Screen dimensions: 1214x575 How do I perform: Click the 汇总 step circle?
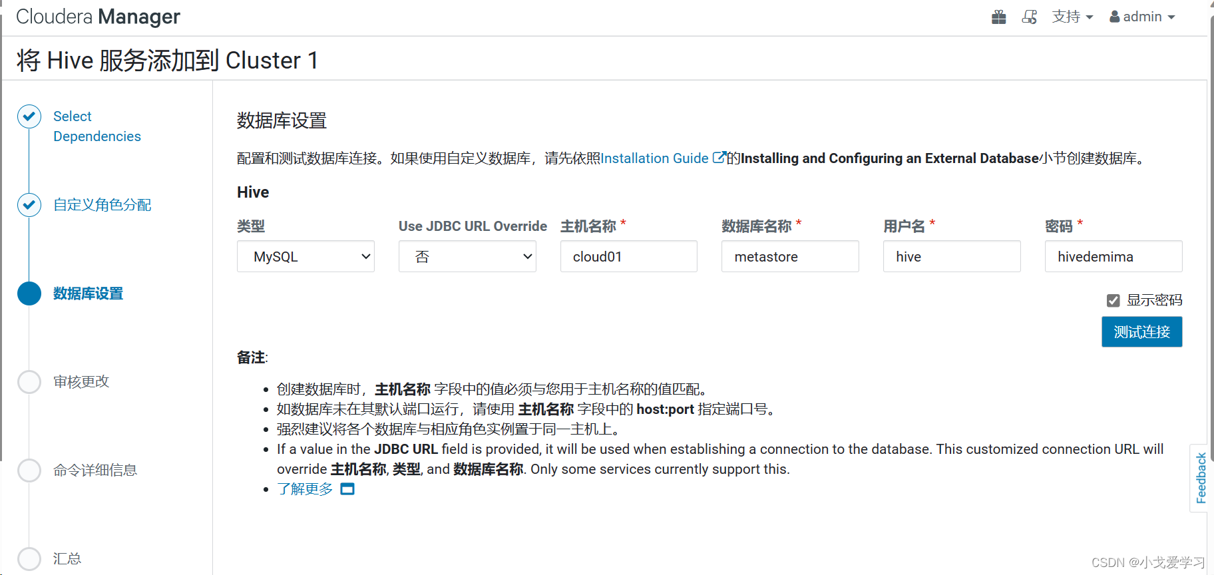29,559
